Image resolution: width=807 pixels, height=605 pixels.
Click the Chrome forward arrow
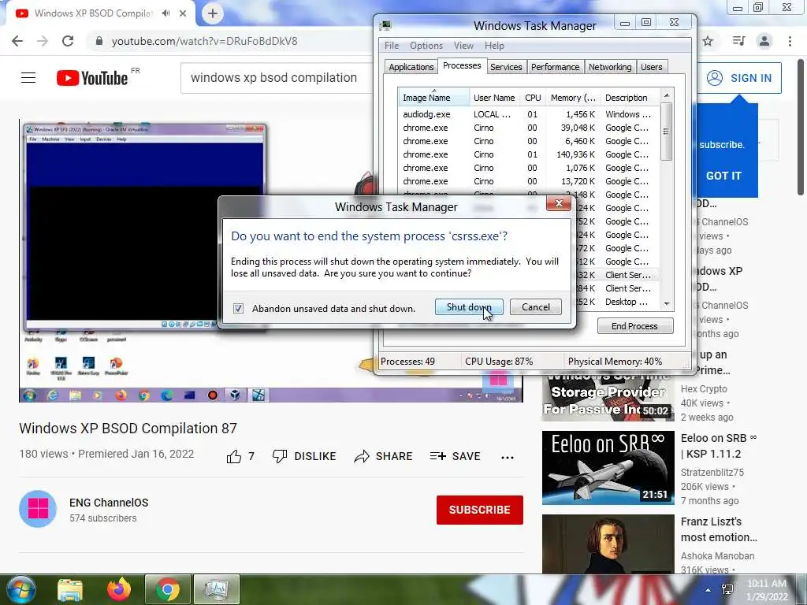click(x=43, y=41)
